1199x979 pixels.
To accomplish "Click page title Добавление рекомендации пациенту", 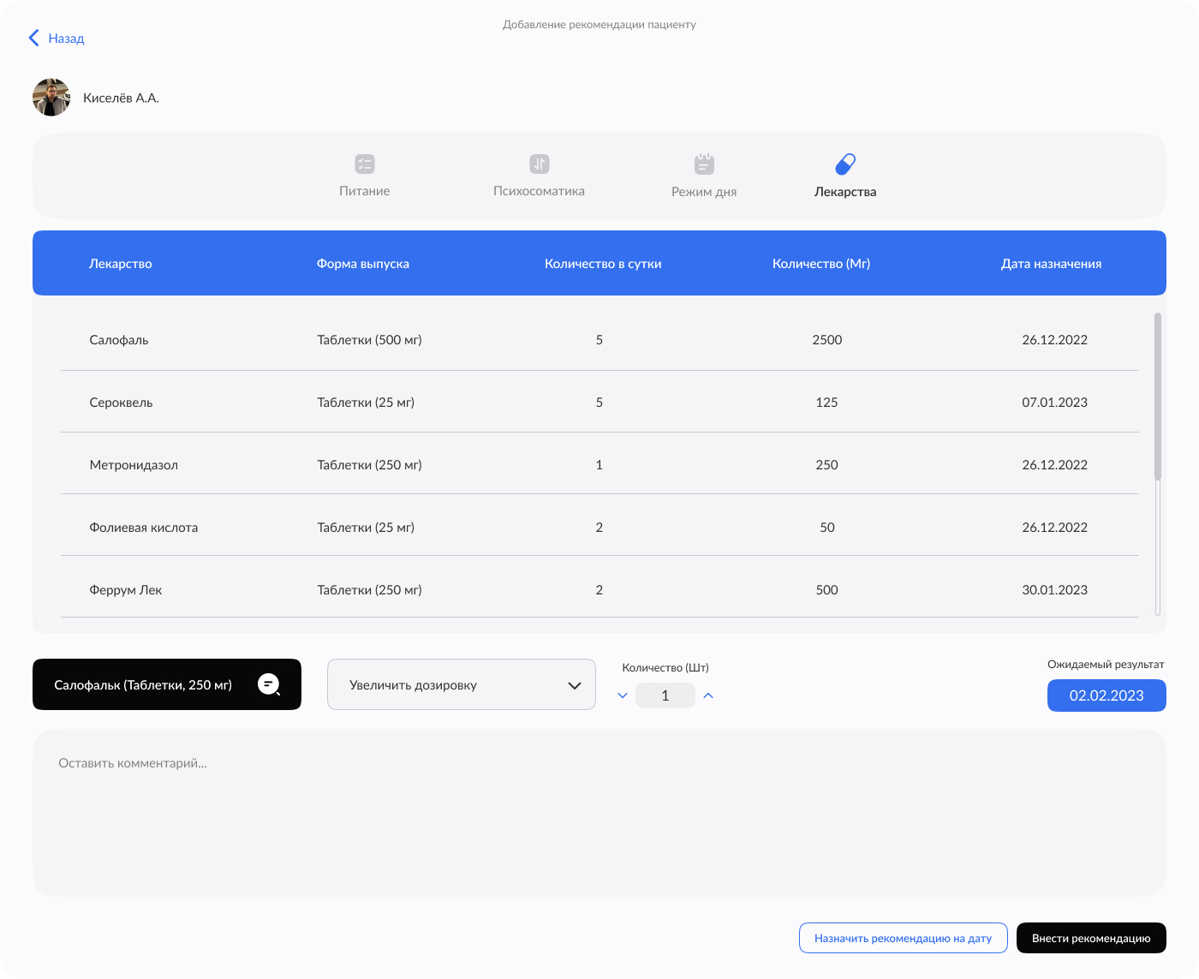I will point(599,25).
